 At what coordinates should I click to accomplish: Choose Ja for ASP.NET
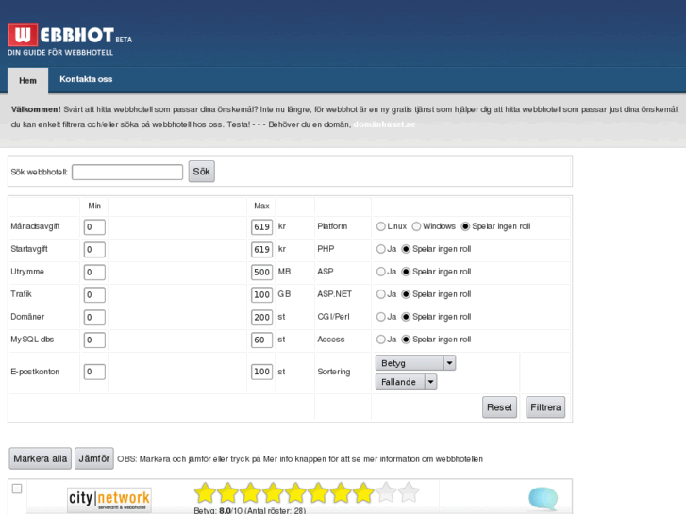coord(380,294)
